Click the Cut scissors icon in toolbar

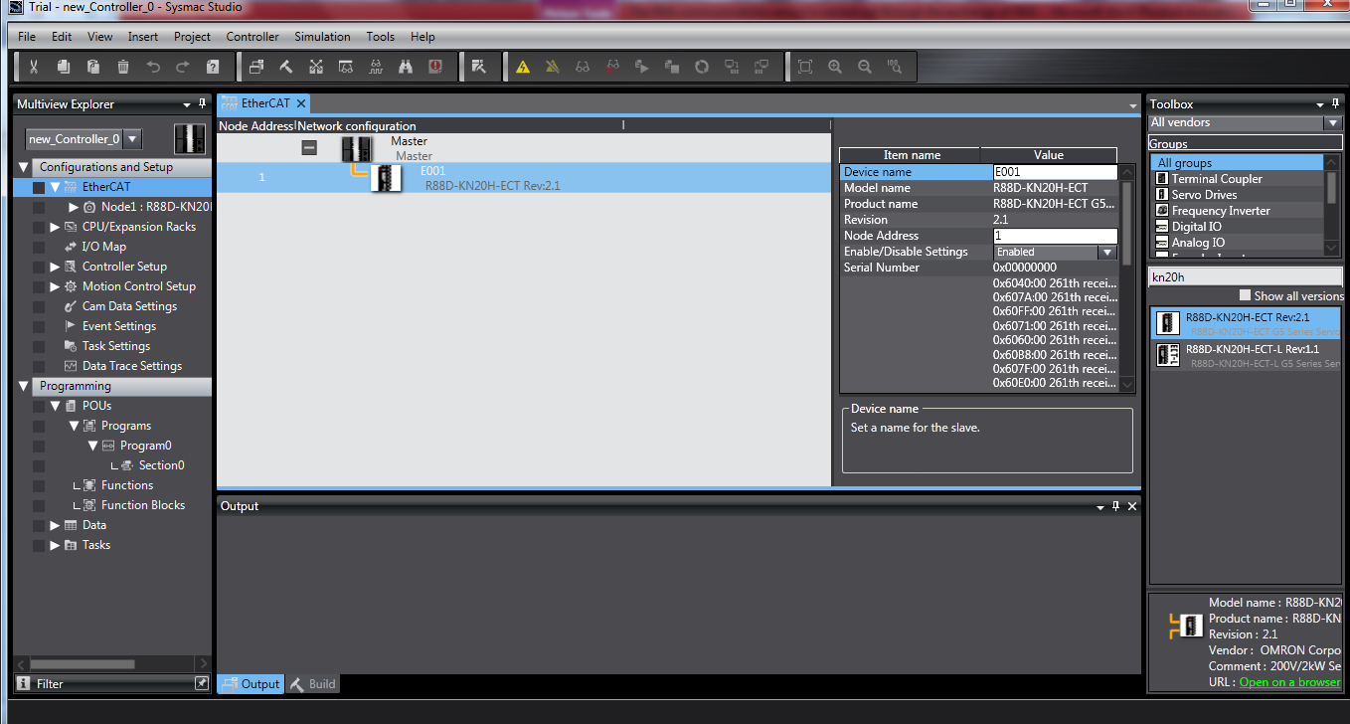click(x=33, y=67)
